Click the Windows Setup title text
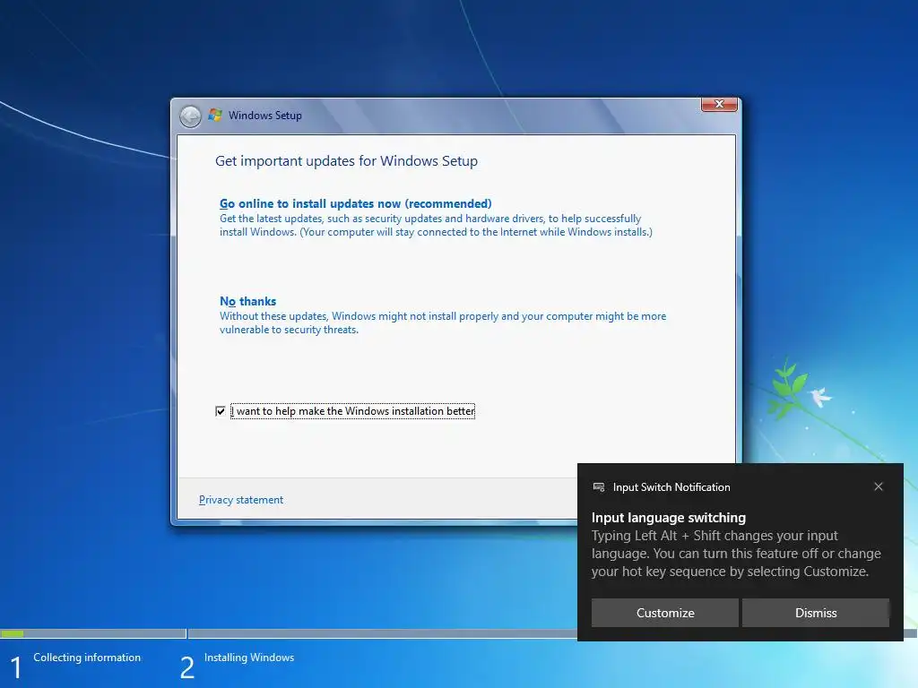The image size is (918, 688). [264, 116]
